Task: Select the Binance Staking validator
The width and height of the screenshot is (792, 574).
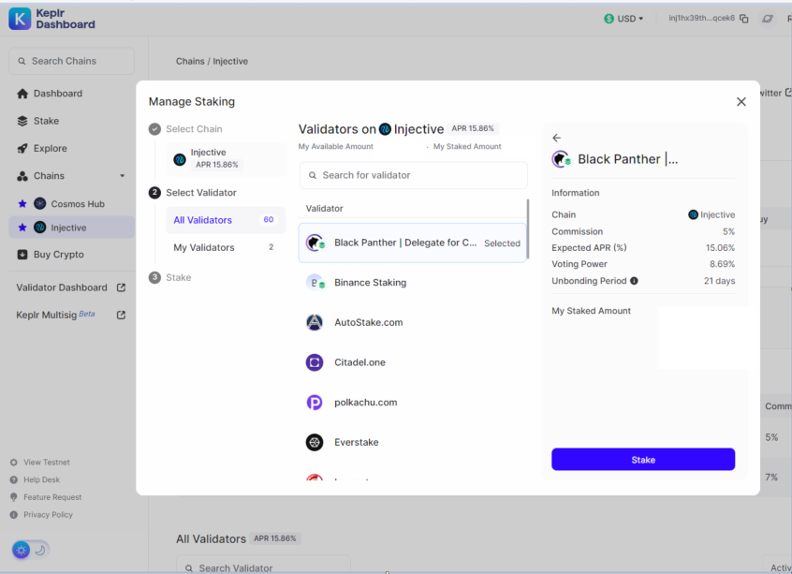Action: click(412, 283)
